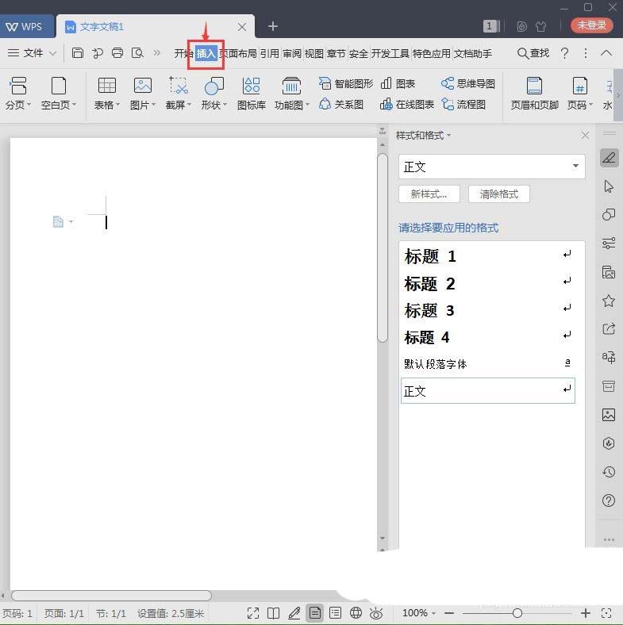This screenshot has width=623, height=625.
Task: Expand the right sidebar more dots
Action: (x=609, y=539)
